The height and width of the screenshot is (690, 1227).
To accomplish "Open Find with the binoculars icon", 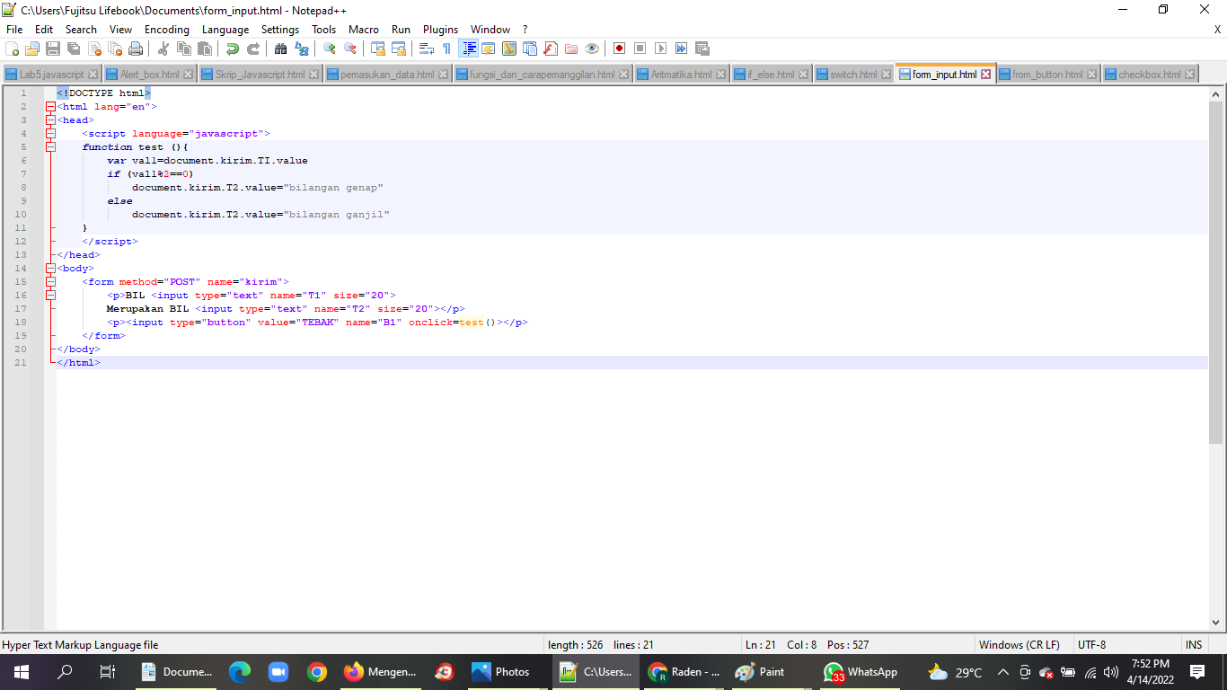I will click(x=281, y=49).
